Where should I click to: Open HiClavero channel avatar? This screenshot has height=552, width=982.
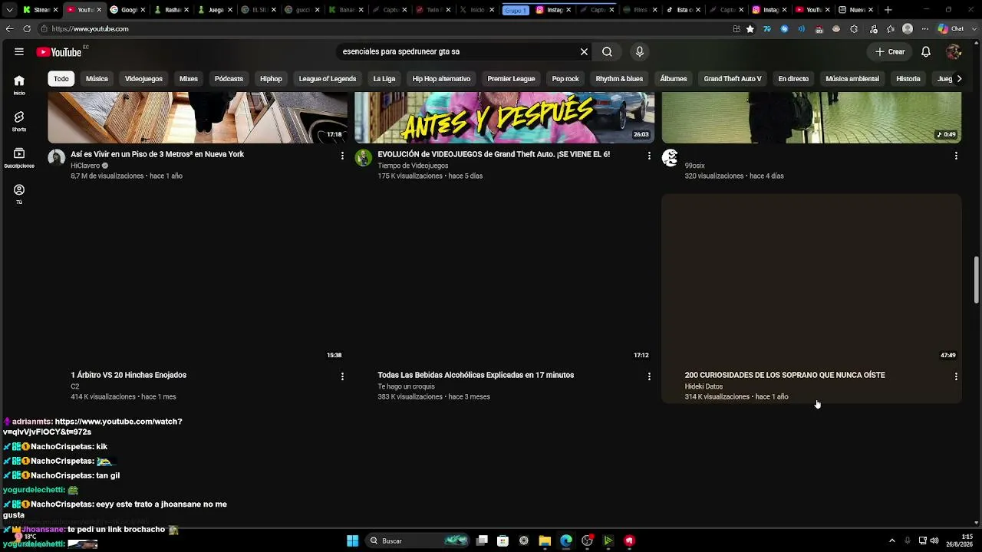56,158
